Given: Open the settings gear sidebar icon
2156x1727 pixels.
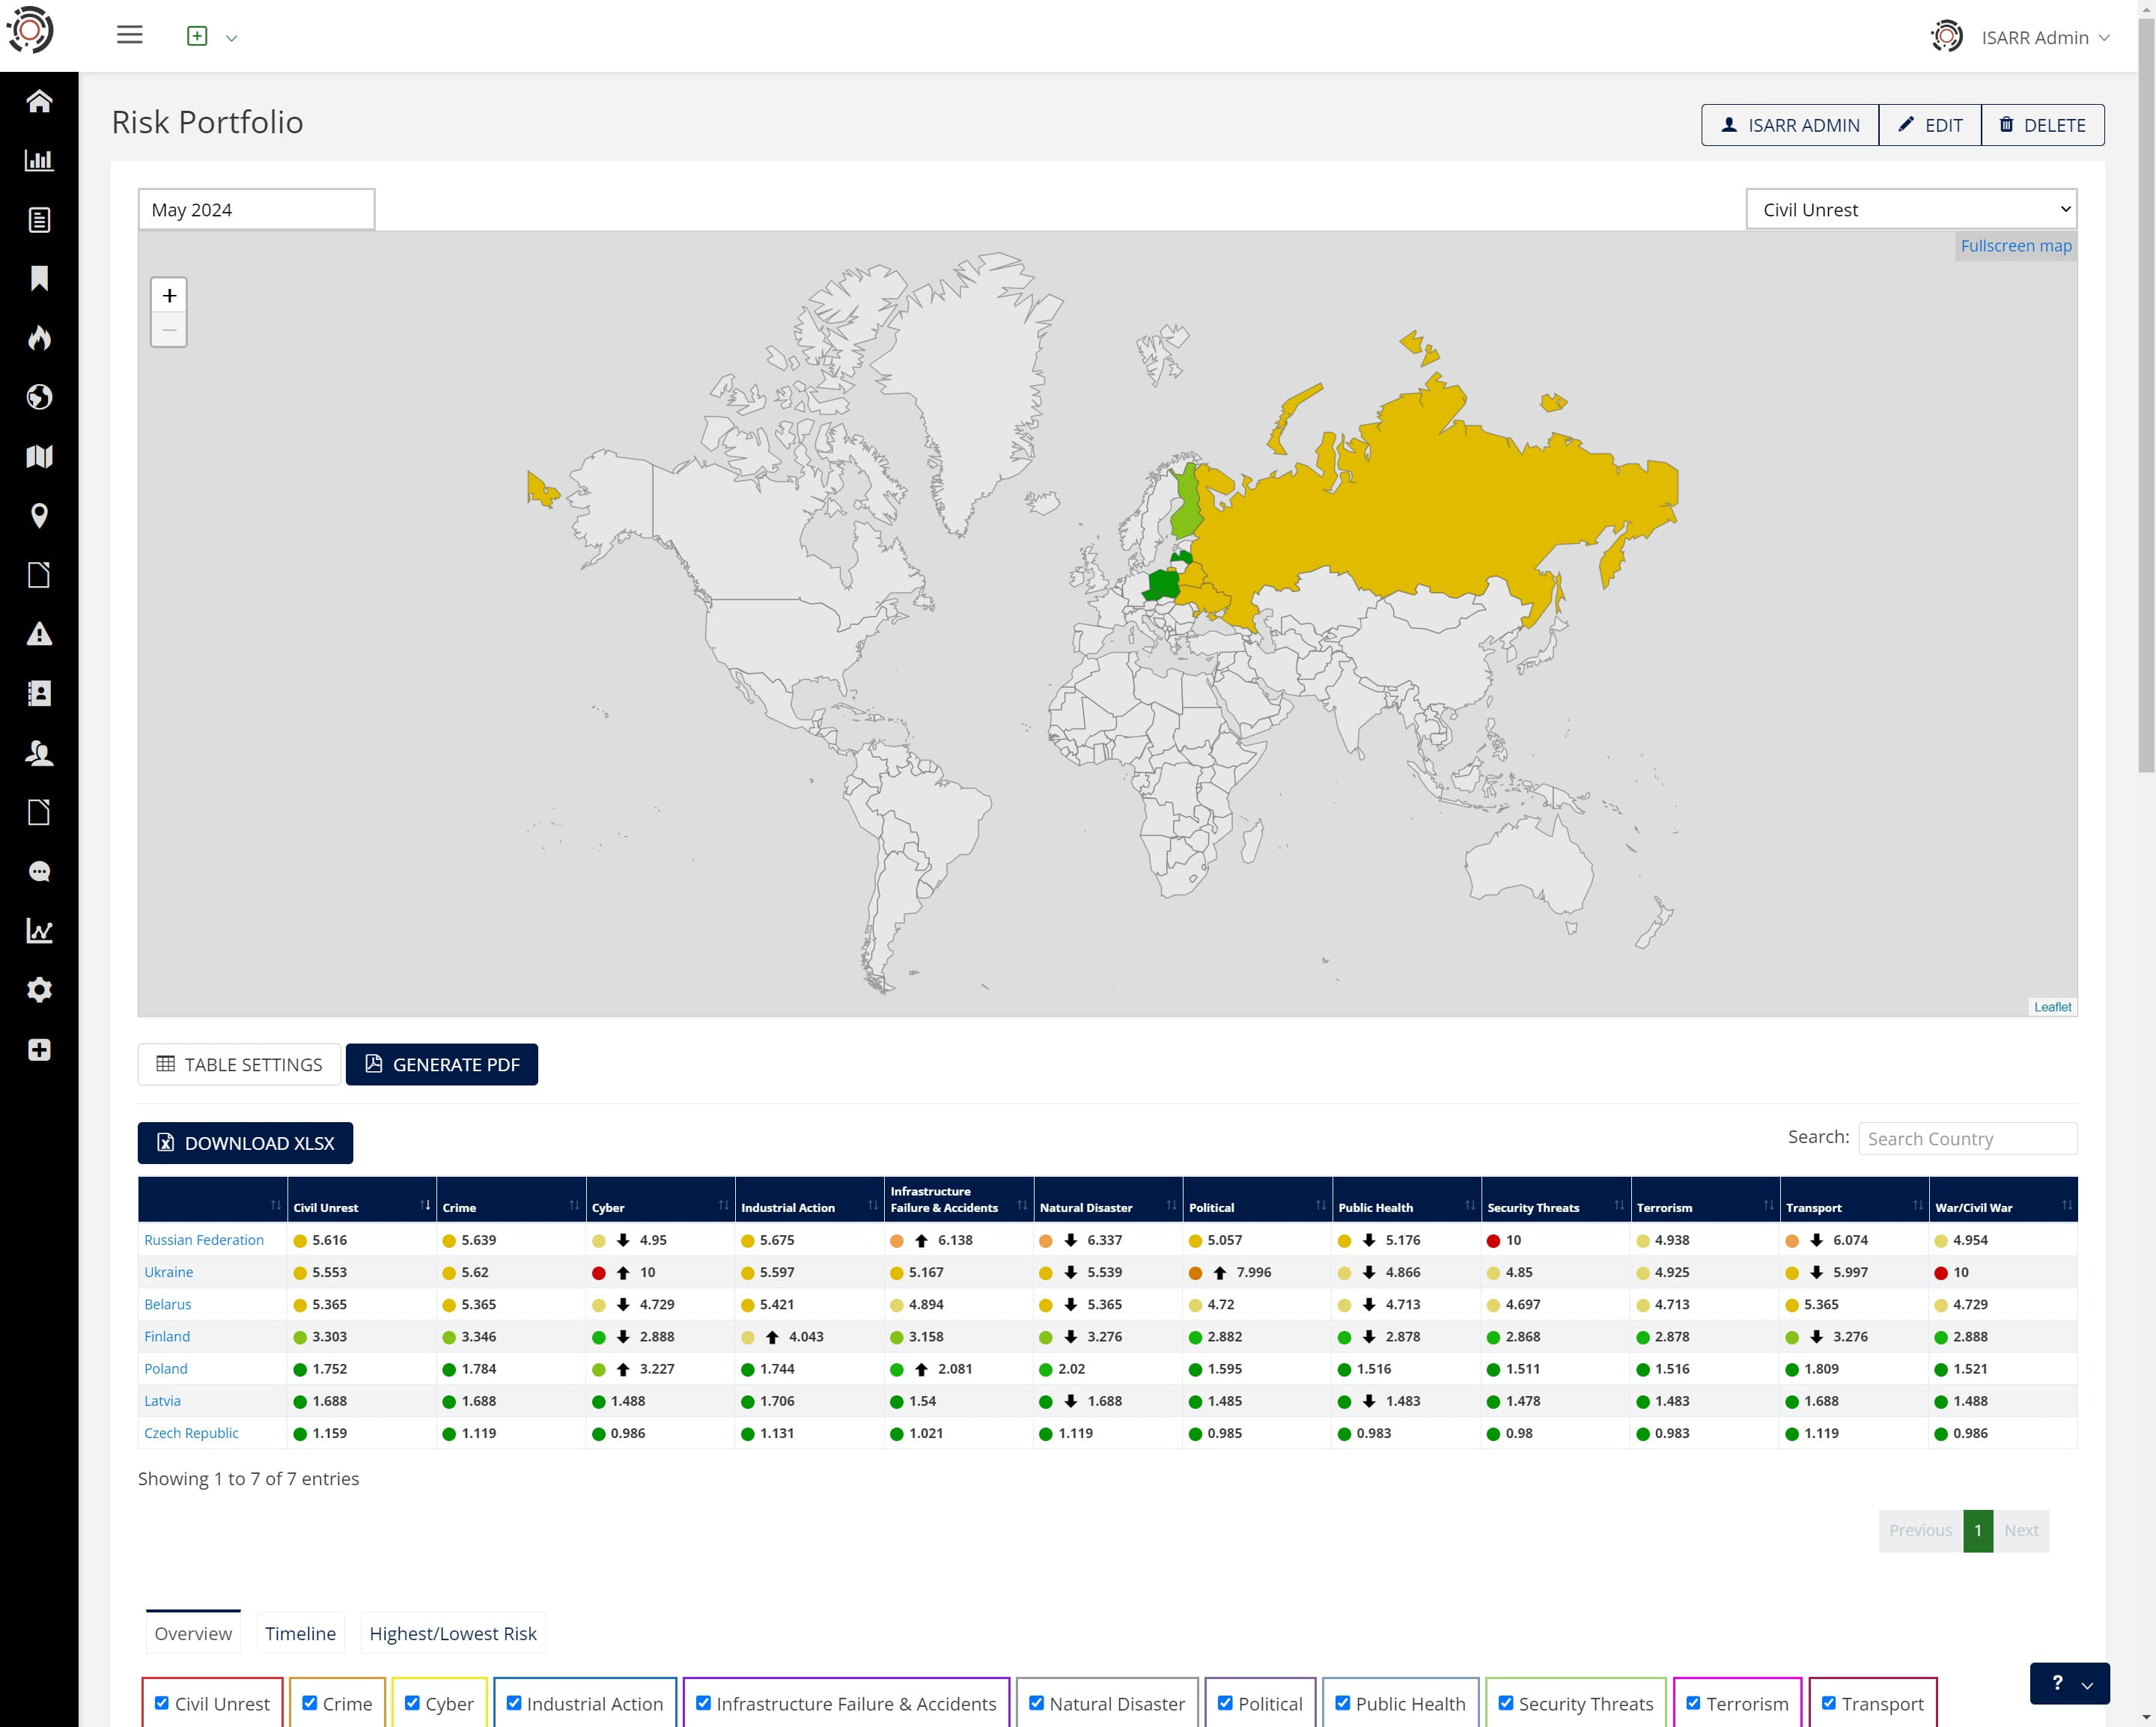Looking at the screenshot, I should point(39,990).
